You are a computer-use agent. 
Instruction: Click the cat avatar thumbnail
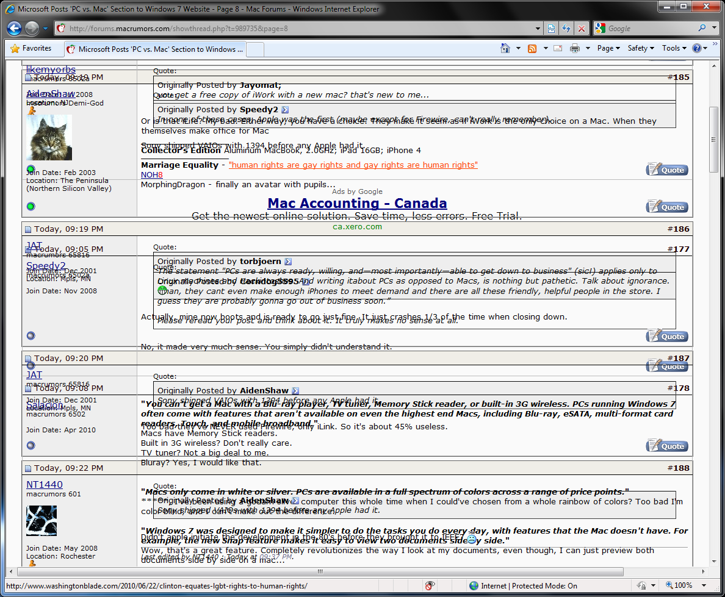[49, 138]
